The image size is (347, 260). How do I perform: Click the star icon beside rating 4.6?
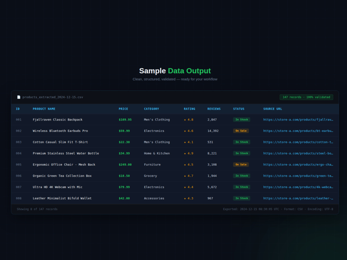(185, 131)
